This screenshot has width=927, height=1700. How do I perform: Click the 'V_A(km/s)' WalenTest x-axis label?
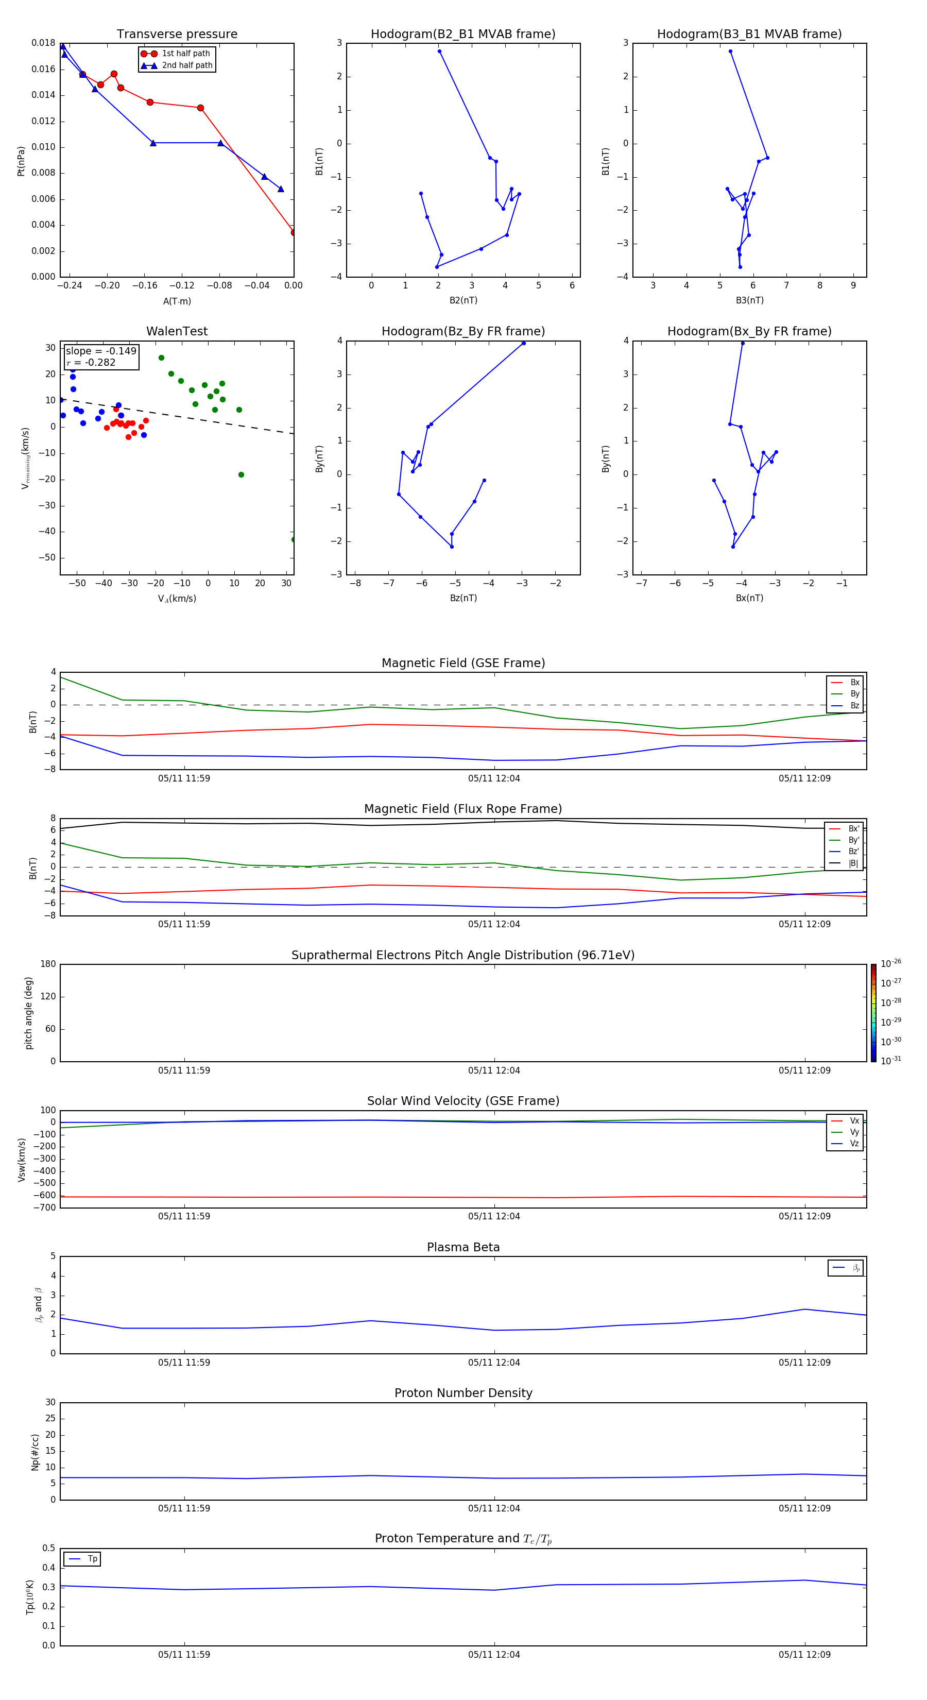click(x=177, y=599)
